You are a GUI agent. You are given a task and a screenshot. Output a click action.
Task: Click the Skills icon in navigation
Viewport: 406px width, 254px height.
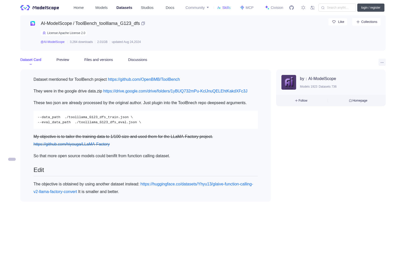[219, 8]
